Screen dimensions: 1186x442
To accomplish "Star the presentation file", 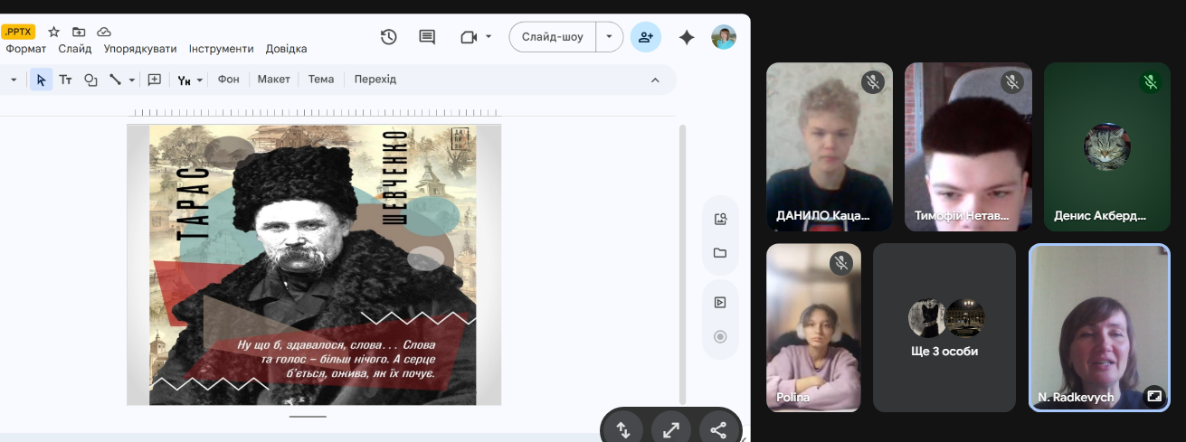I will pyautogui.click(x=53, y=32).
